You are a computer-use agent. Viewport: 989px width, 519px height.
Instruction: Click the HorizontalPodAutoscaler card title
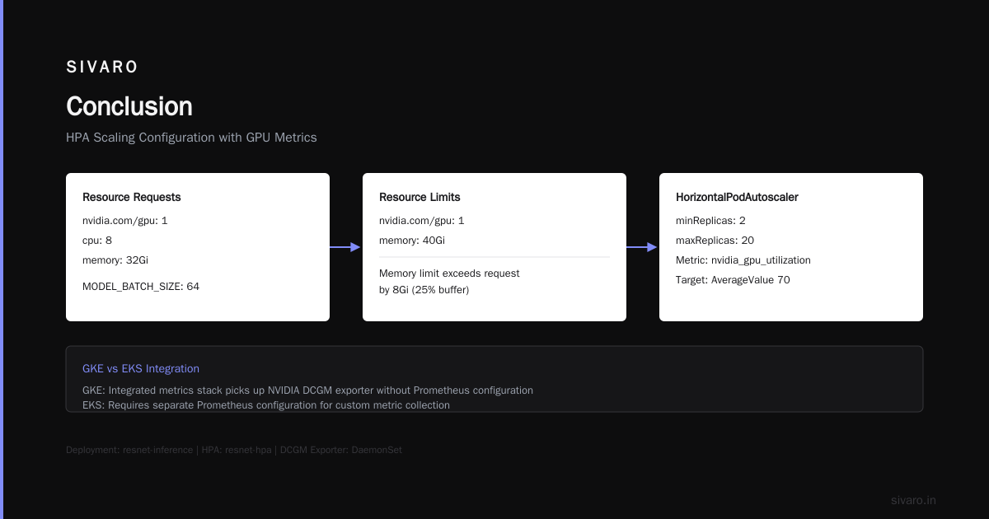pyautogui.click(x=737, y=198)
